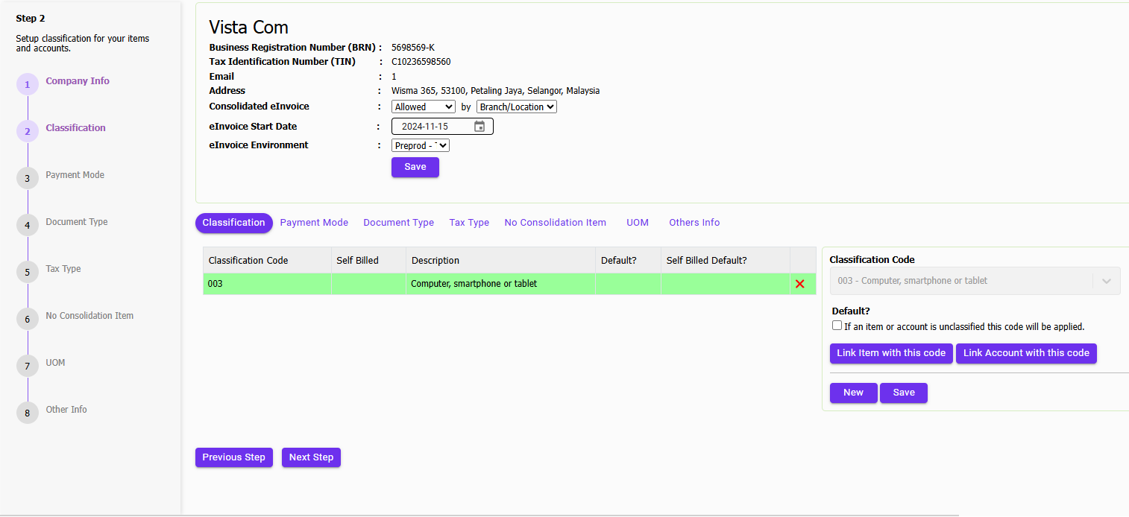Select step 1 Company Info circle
The height and width of the screenshot is (517, 1129).
27,83
